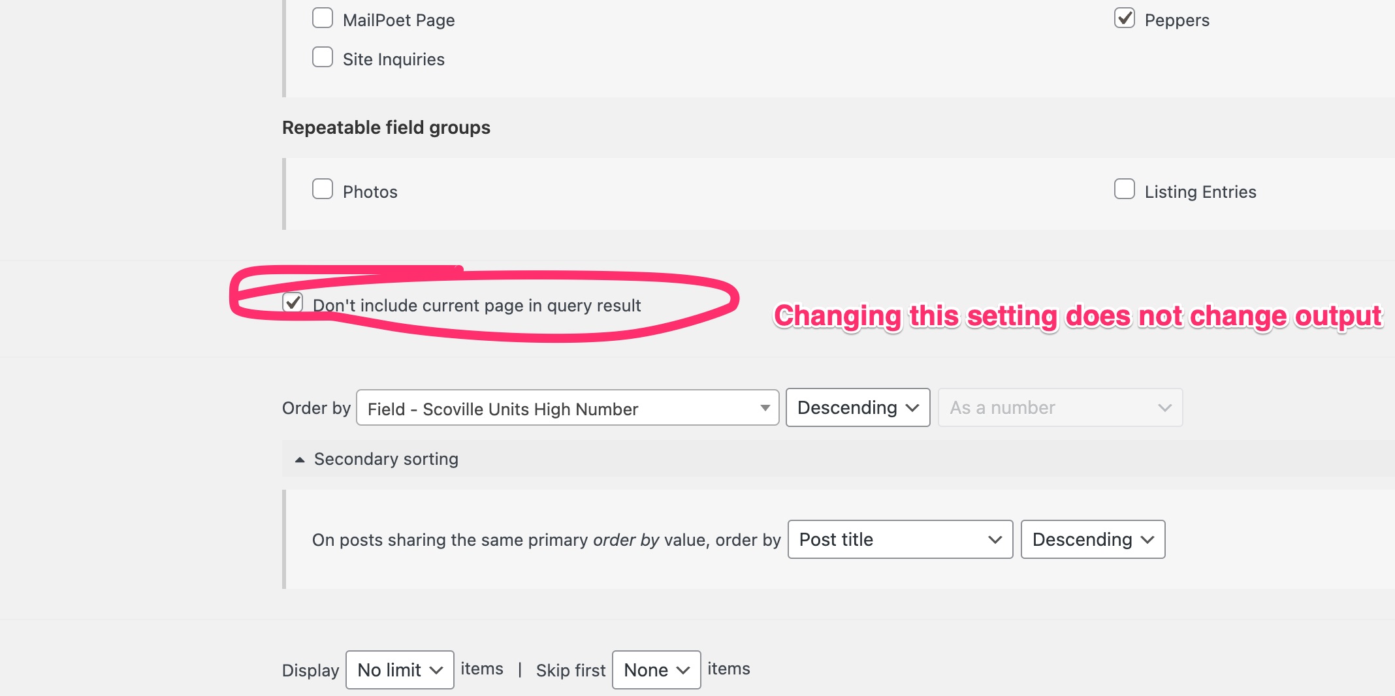Open the No limit display dropdown
Image resolution: width=1395 pixels, height=696 pixels.
tap(400, 670)
